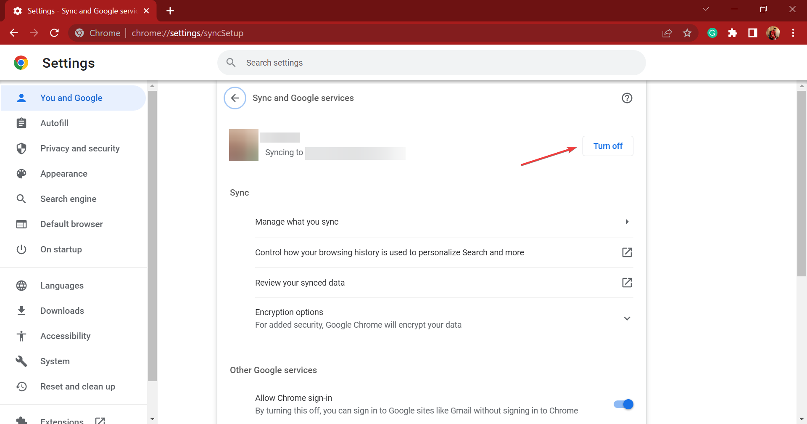Open external link icon for Review your synced data

[x=627, y=283]
